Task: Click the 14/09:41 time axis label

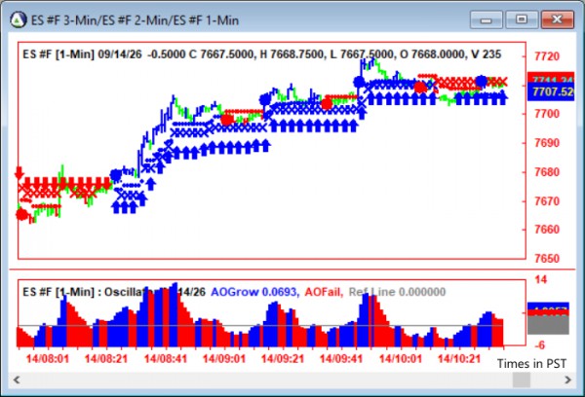Action: point(341,359)
